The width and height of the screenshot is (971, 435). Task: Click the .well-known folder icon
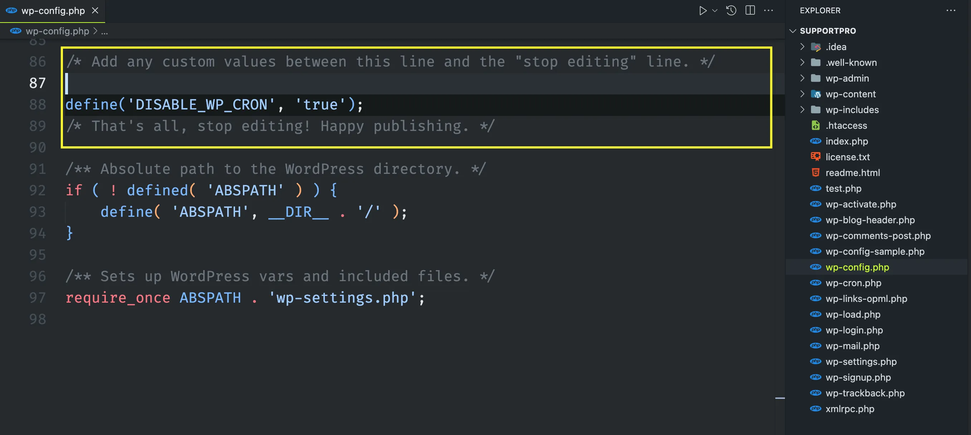[x=816, y=63]
